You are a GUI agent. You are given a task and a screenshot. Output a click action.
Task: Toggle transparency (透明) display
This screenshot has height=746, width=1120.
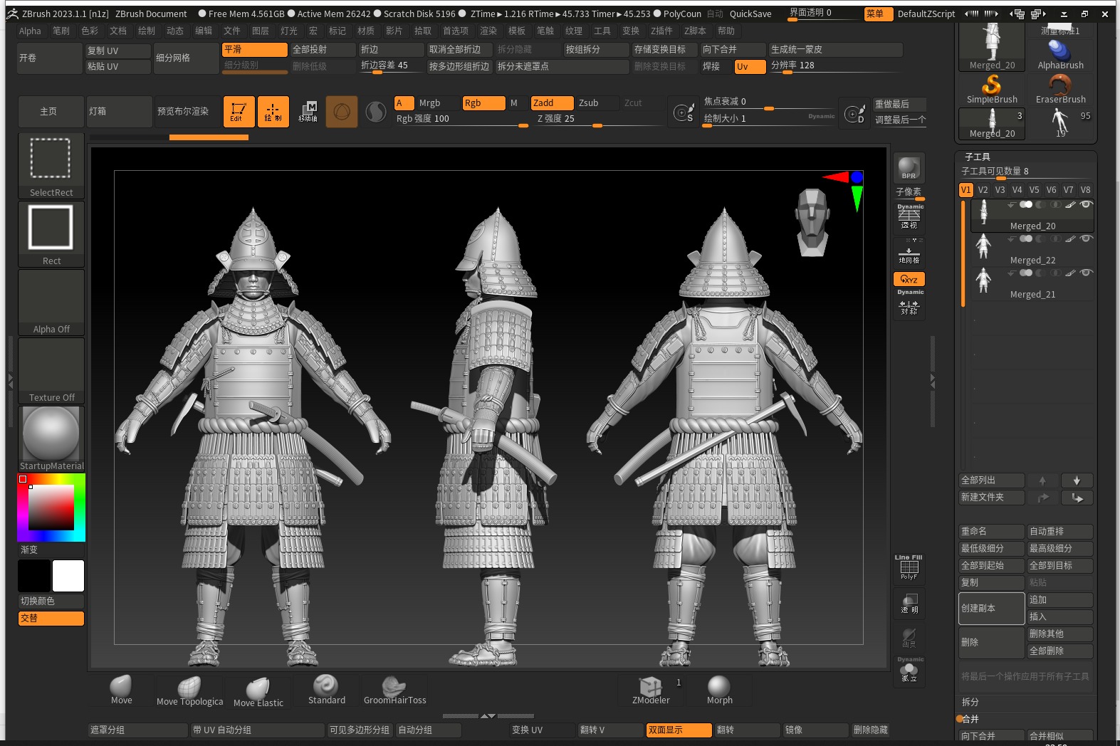(909, 602)
